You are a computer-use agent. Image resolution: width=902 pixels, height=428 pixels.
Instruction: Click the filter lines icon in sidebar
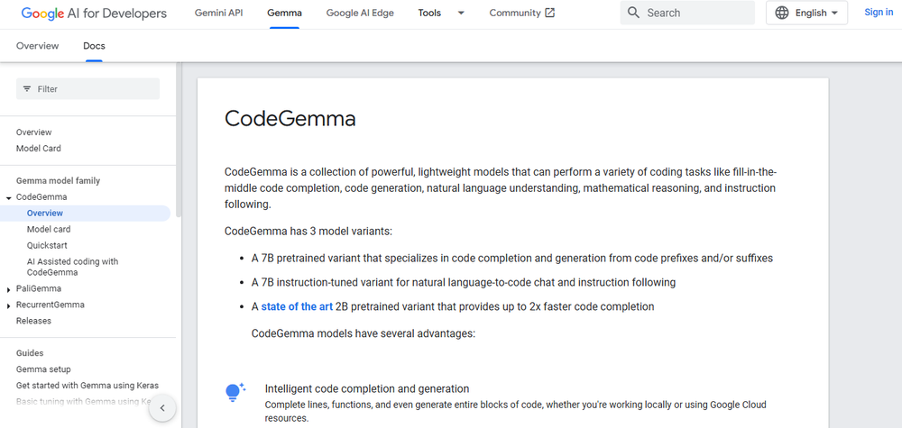tap(27, 89)
